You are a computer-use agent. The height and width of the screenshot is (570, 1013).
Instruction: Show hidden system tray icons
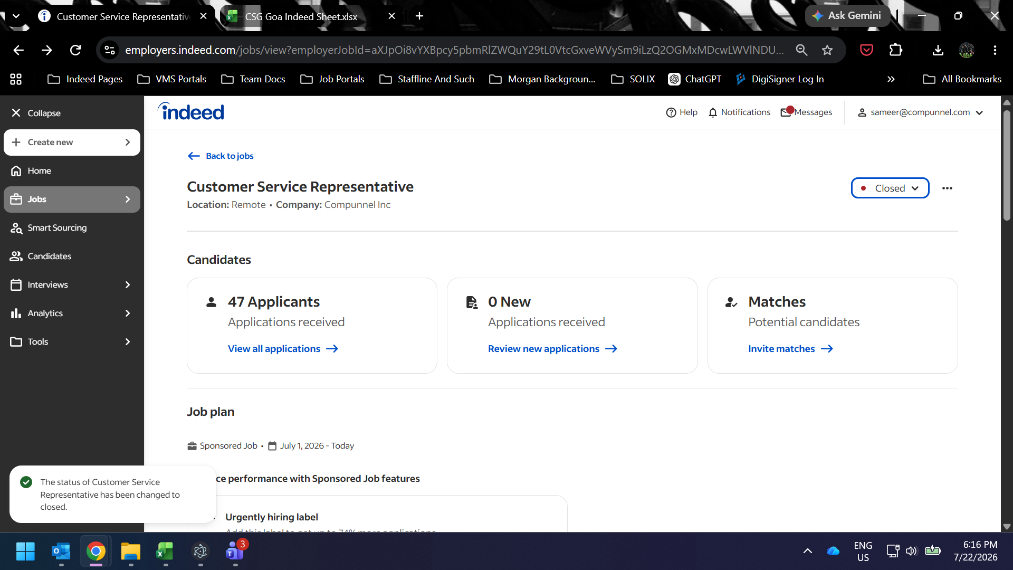point(807,552)
